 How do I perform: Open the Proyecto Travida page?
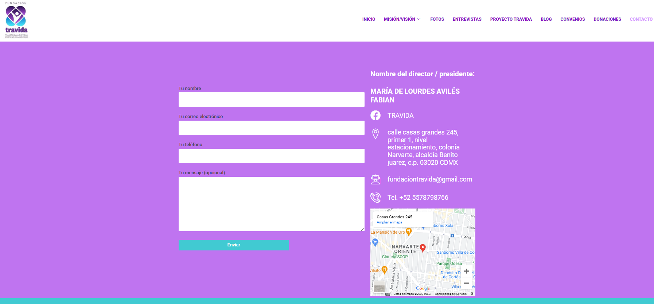[511, 19]
